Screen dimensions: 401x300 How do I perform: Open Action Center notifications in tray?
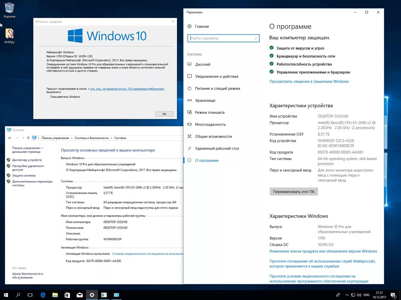(394, 295)
